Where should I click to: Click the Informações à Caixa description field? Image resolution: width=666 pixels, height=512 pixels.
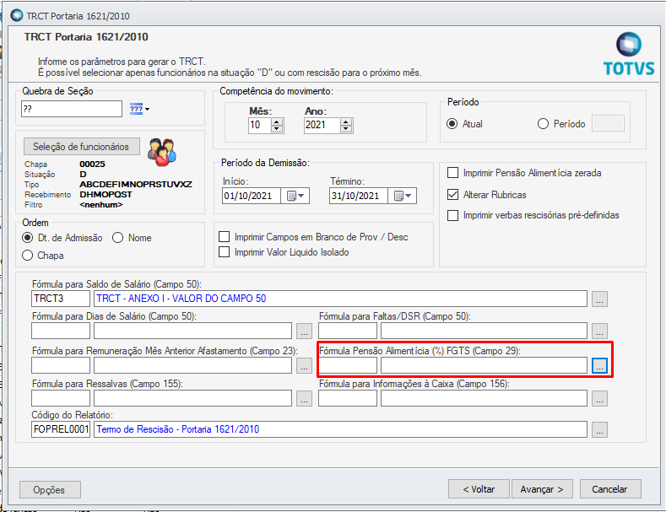coord(485,398)
